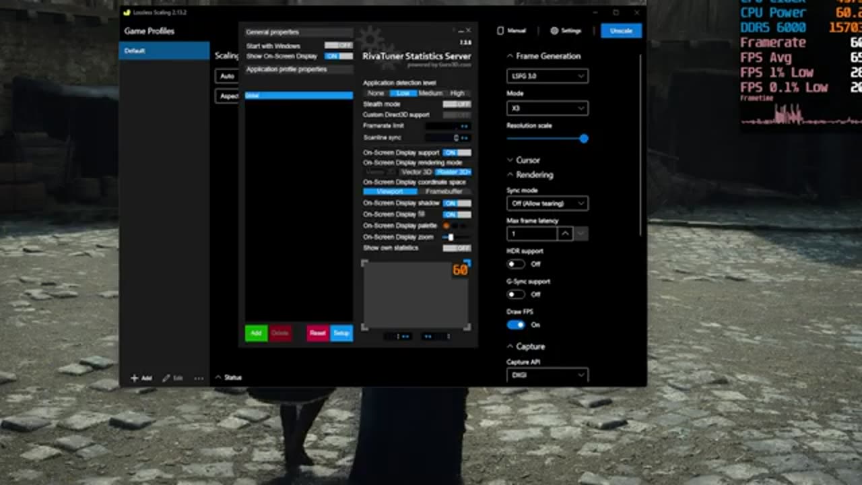Click the blue Unscale button
The height and width of the screenshot is (485, 862).
tap(621, 30)
